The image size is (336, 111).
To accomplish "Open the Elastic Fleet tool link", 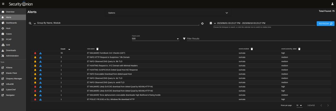I will [x=13, y=73].
